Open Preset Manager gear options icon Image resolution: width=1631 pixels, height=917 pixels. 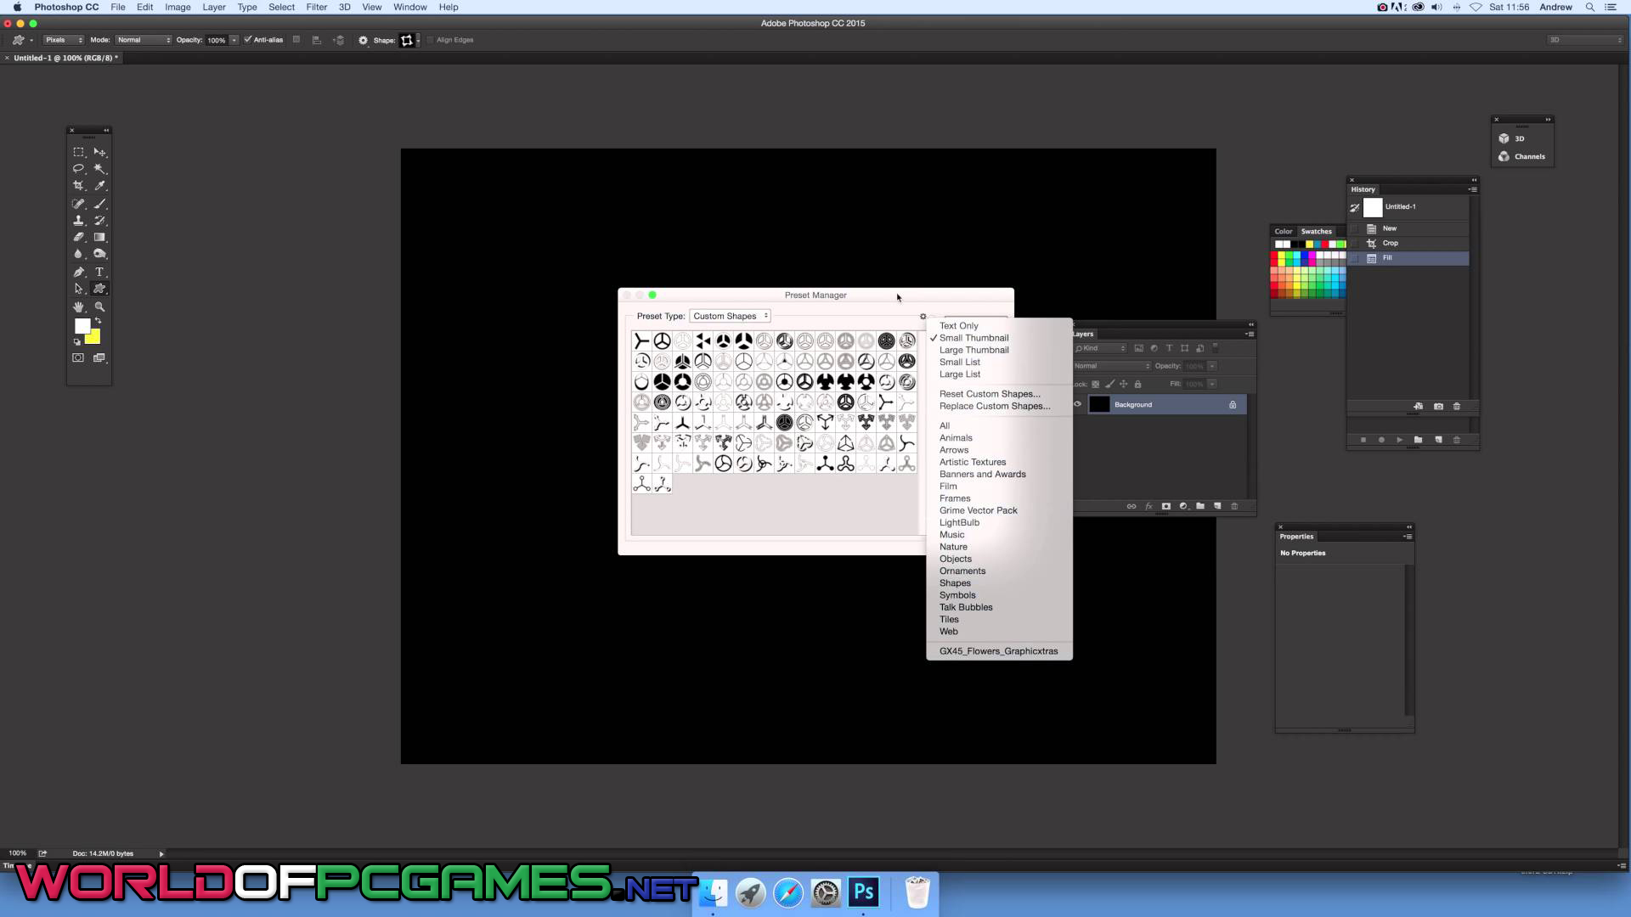click(x=923, y=317)
